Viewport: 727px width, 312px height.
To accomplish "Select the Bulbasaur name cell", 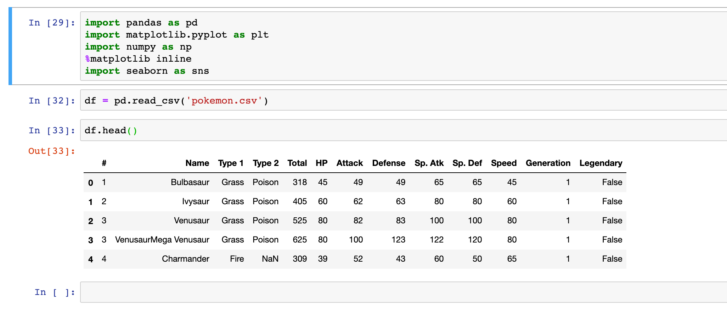I will [190, 182].
